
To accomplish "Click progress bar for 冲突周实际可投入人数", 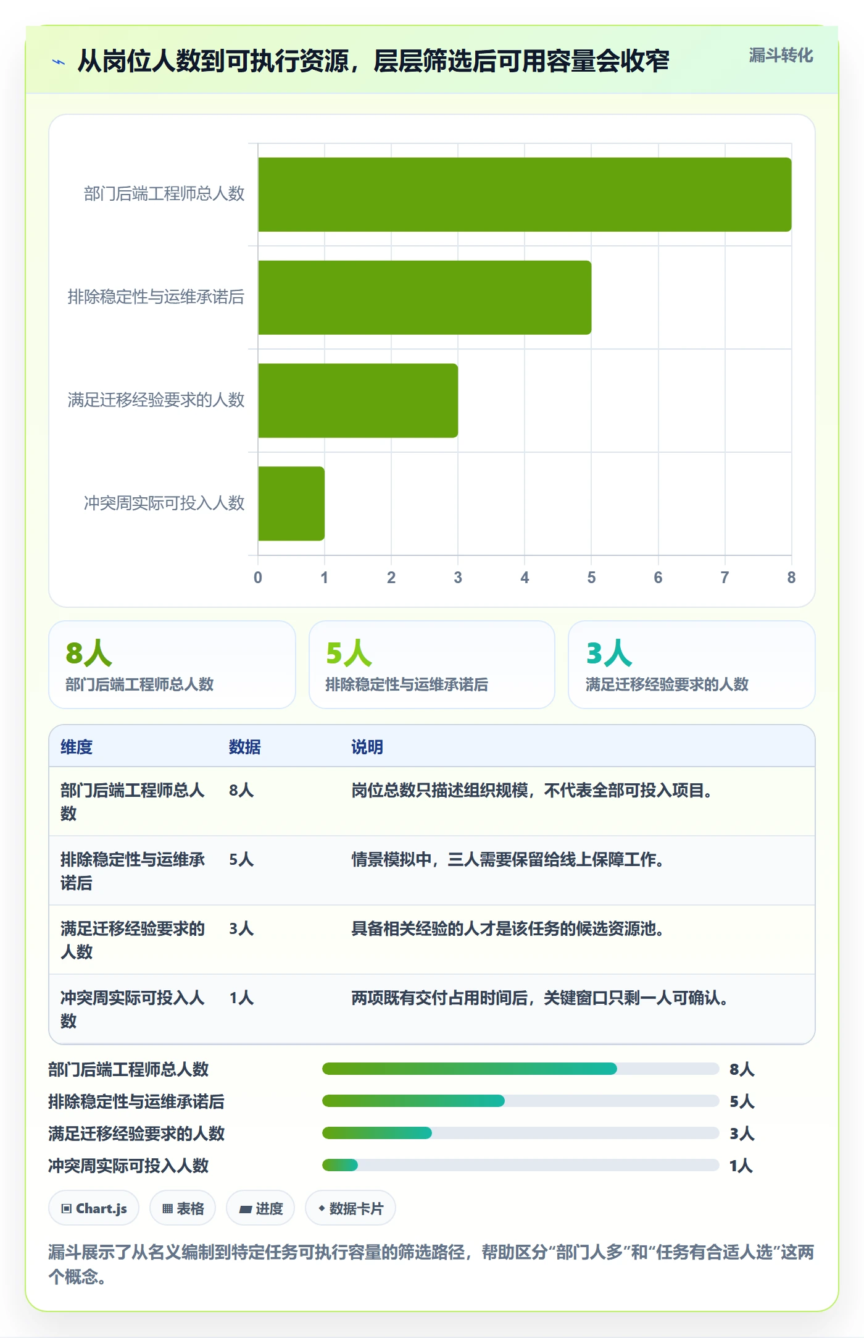I will tap(520, 1165).
